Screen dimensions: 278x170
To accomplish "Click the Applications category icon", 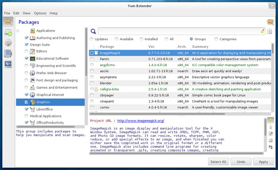I will [32, 31].
